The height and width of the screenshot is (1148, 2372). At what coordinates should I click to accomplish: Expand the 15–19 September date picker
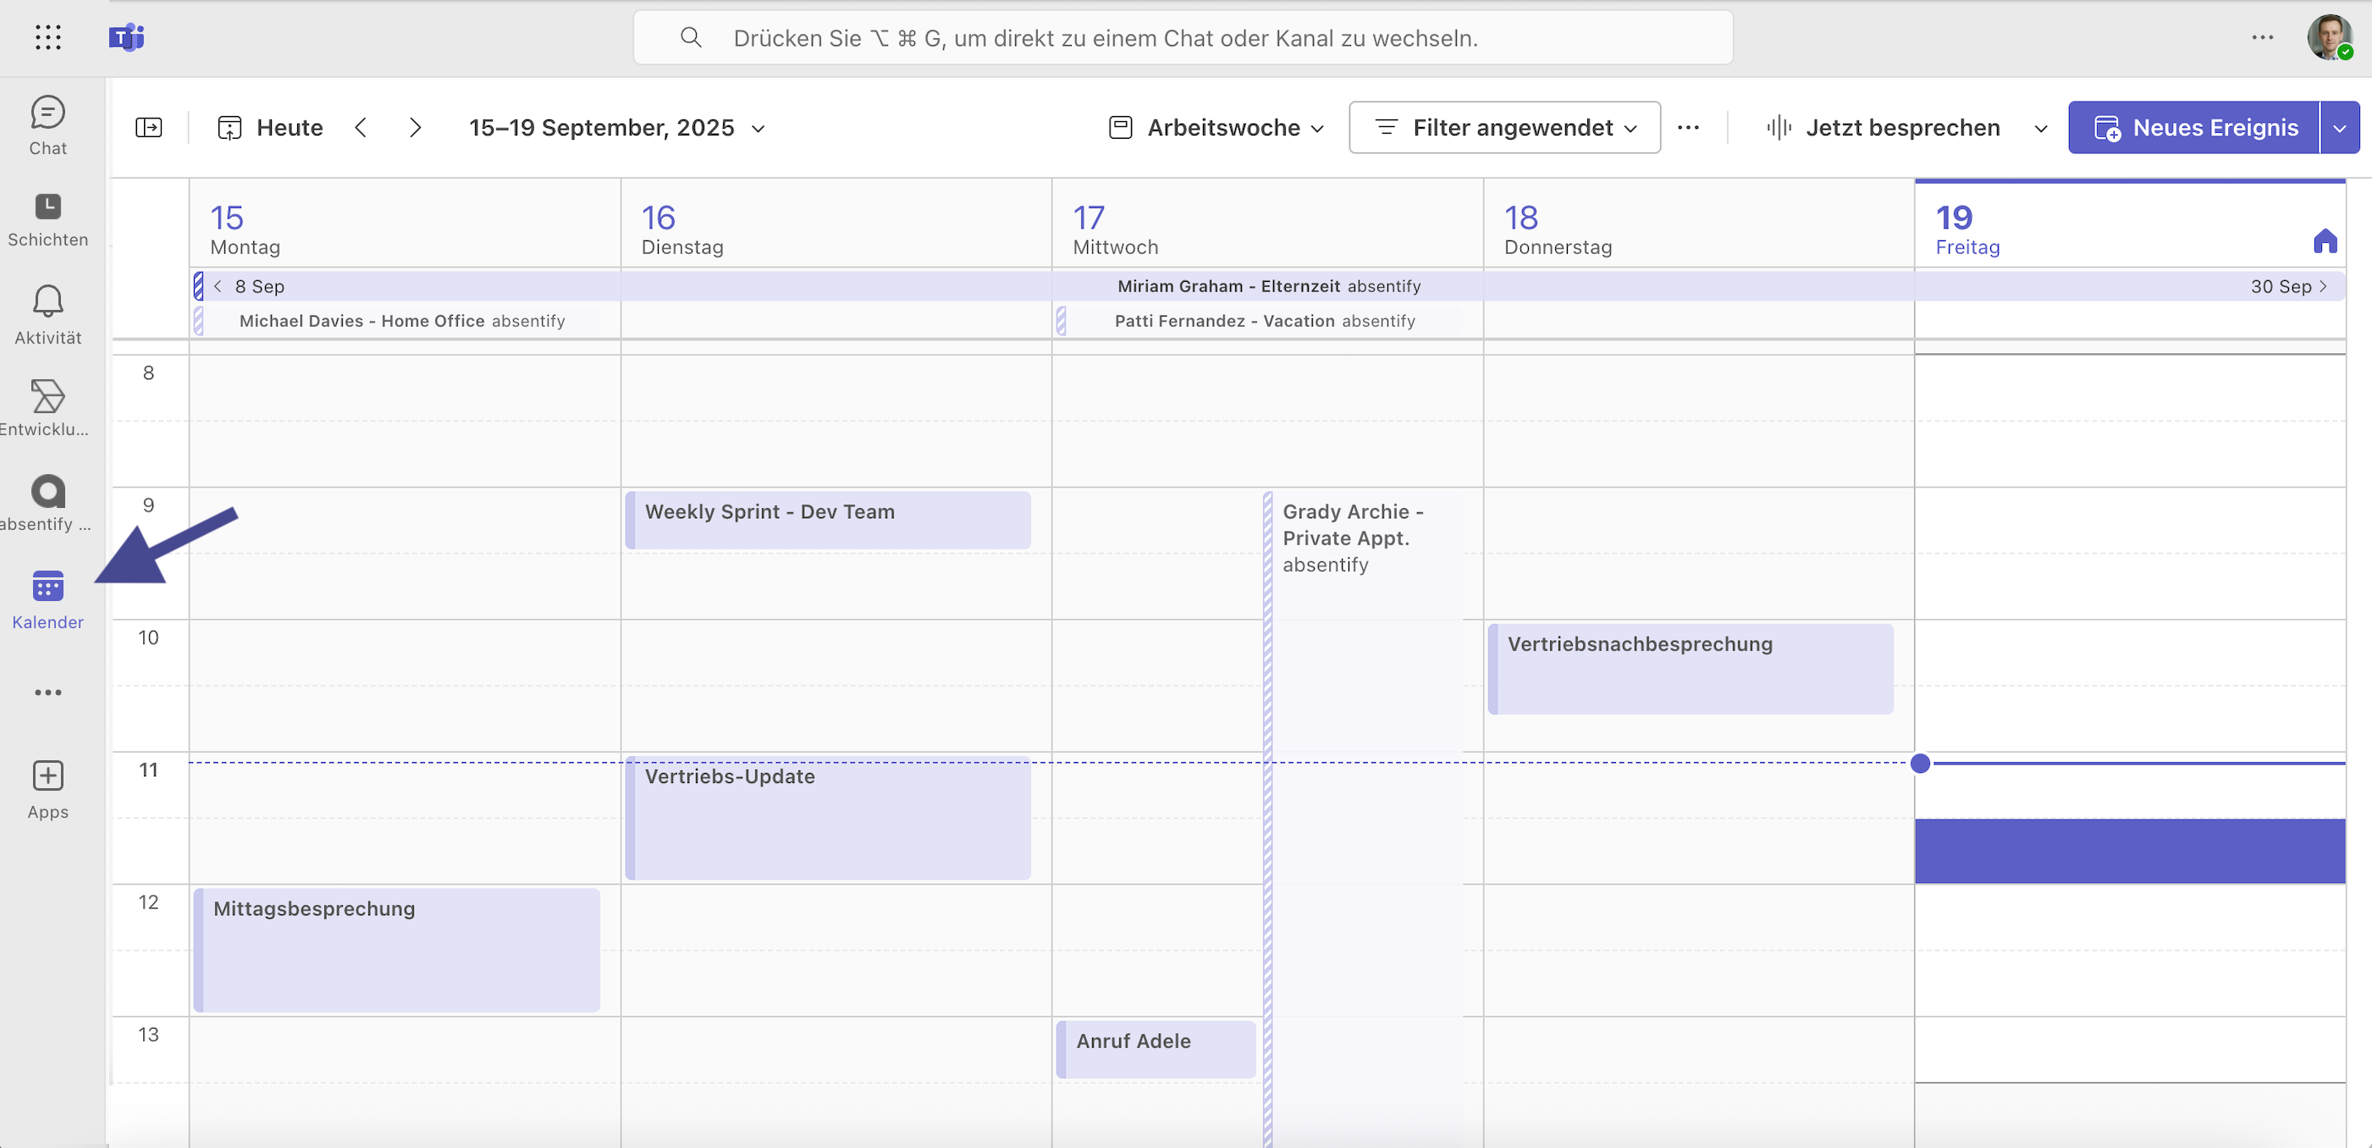(617, 128)
